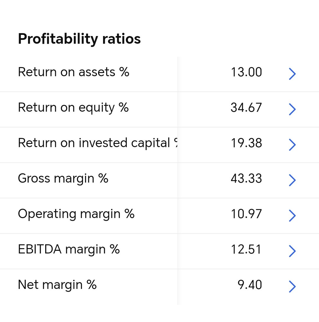The height and width of the screenshot is (322, 319).
Task: Select the Gross margin % label
Action: coord(63,179)
